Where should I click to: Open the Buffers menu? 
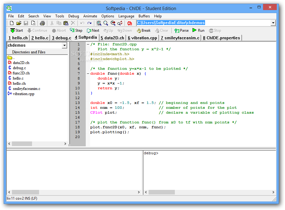coord(144,16)
